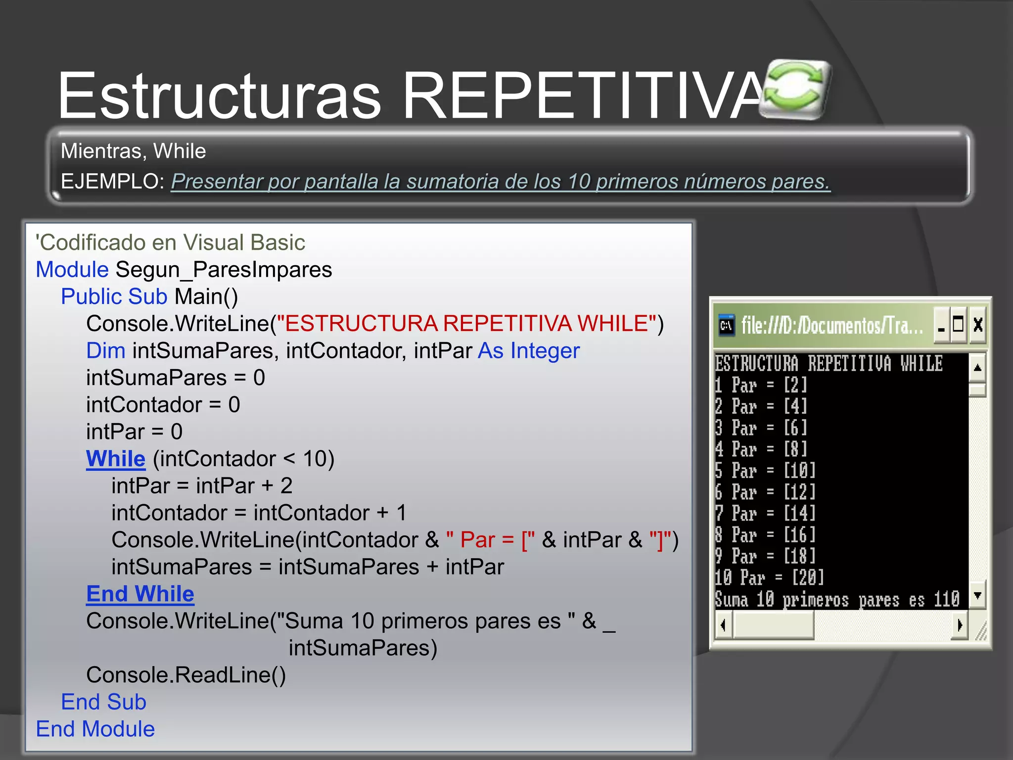
Task: Click the 'End Module' line
Action: (95, 729)
